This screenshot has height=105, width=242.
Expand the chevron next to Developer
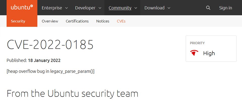click(x=100, y=8)
